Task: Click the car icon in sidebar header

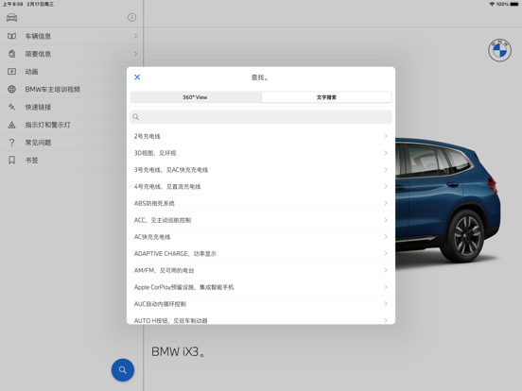Action: 11,18
